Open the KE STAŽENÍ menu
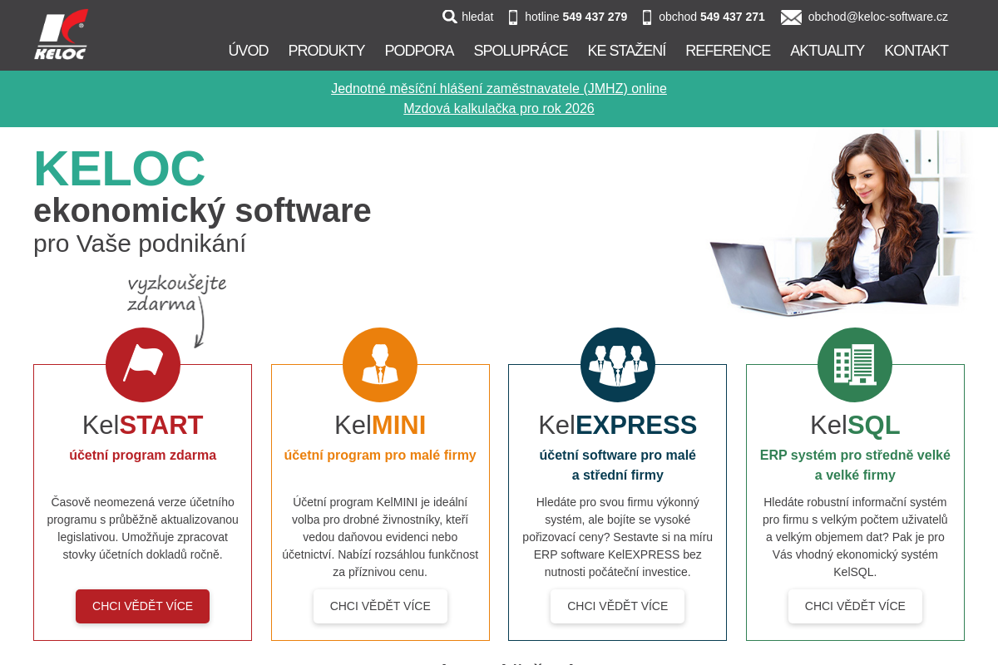This screenshot has width=998, height=665. 626,50
